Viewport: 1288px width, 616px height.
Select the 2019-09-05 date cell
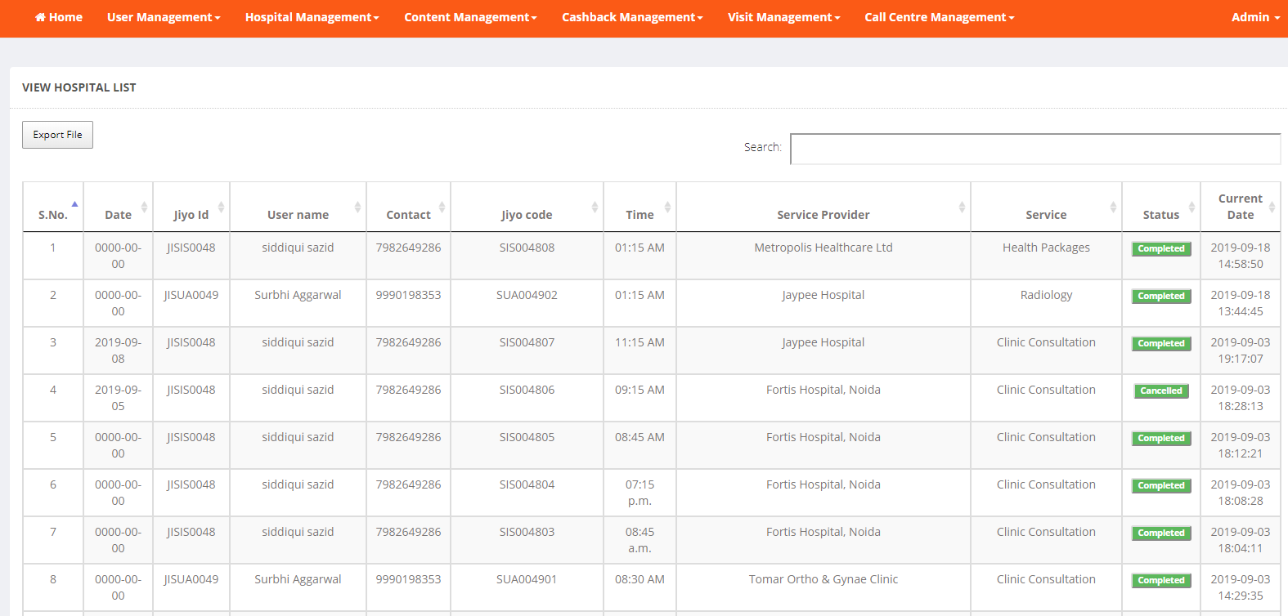118,398
